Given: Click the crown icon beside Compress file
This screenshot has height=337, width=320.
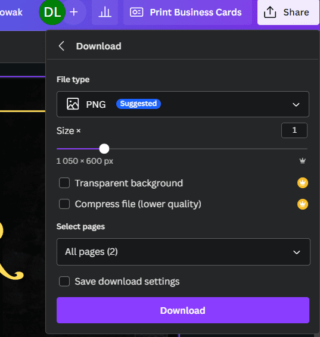Looking at the screenshot, I should click(x=303, y=204).
